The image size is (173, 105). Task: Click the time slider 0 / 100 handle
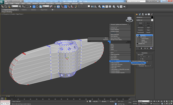8,96
